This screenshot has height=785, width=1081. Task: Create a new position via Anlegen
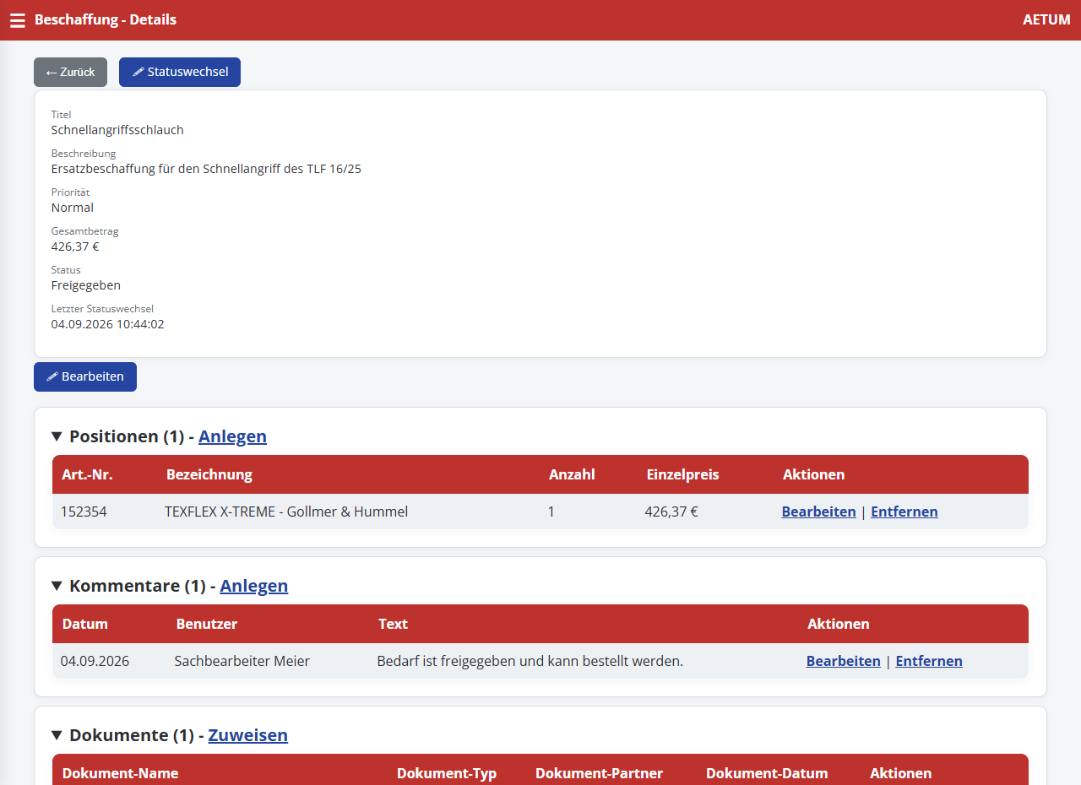click(x=232, y=436)
